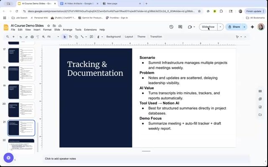The height and width of the screenshot is (167, 268).
Task: Expand the video call dropdown arrow
Action: (x=194, y=27)
